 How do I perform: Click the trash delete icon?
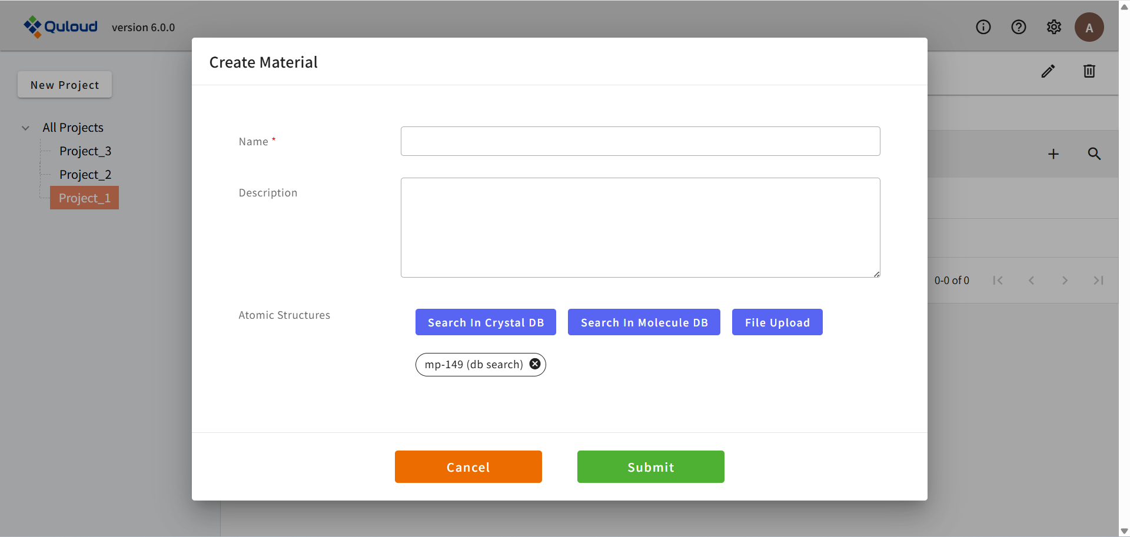tap(1089, 71)
